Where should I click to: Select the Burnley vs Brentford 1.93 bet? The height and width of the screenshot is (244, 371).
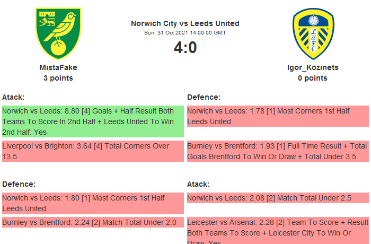pos(278,151)
